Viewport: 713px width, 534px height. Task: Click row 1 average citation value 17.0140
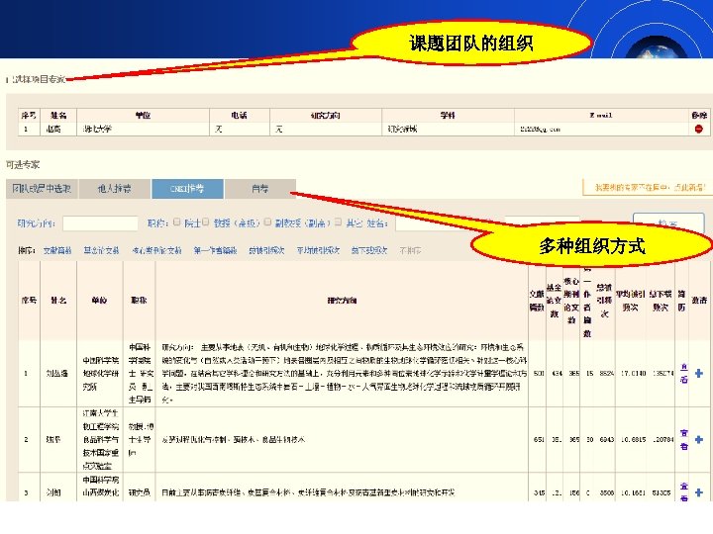(633, 373)
